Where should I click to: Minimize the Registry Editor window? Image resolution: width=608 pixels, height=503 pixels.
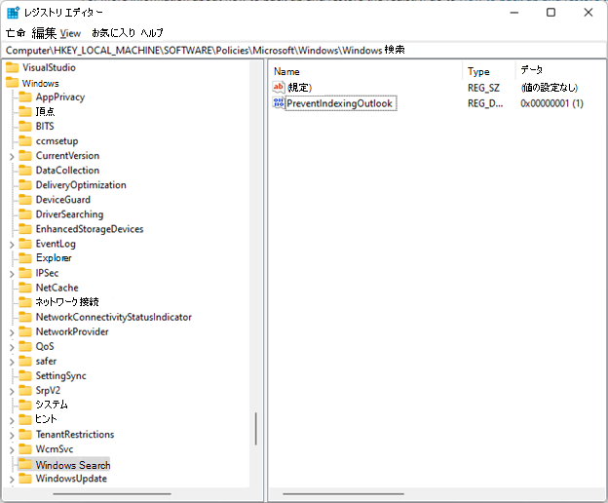(514, 13)
